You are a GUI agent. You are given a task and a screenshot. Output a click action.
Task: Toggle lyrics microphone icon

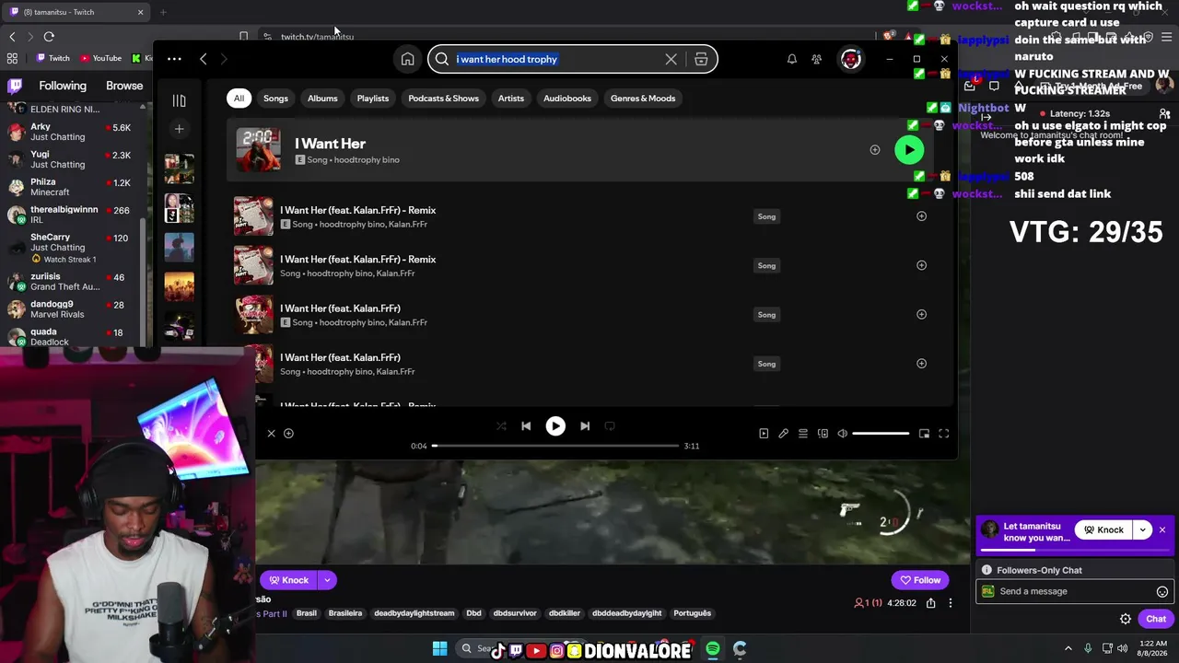pyautogui.click(x=783, y=434)
